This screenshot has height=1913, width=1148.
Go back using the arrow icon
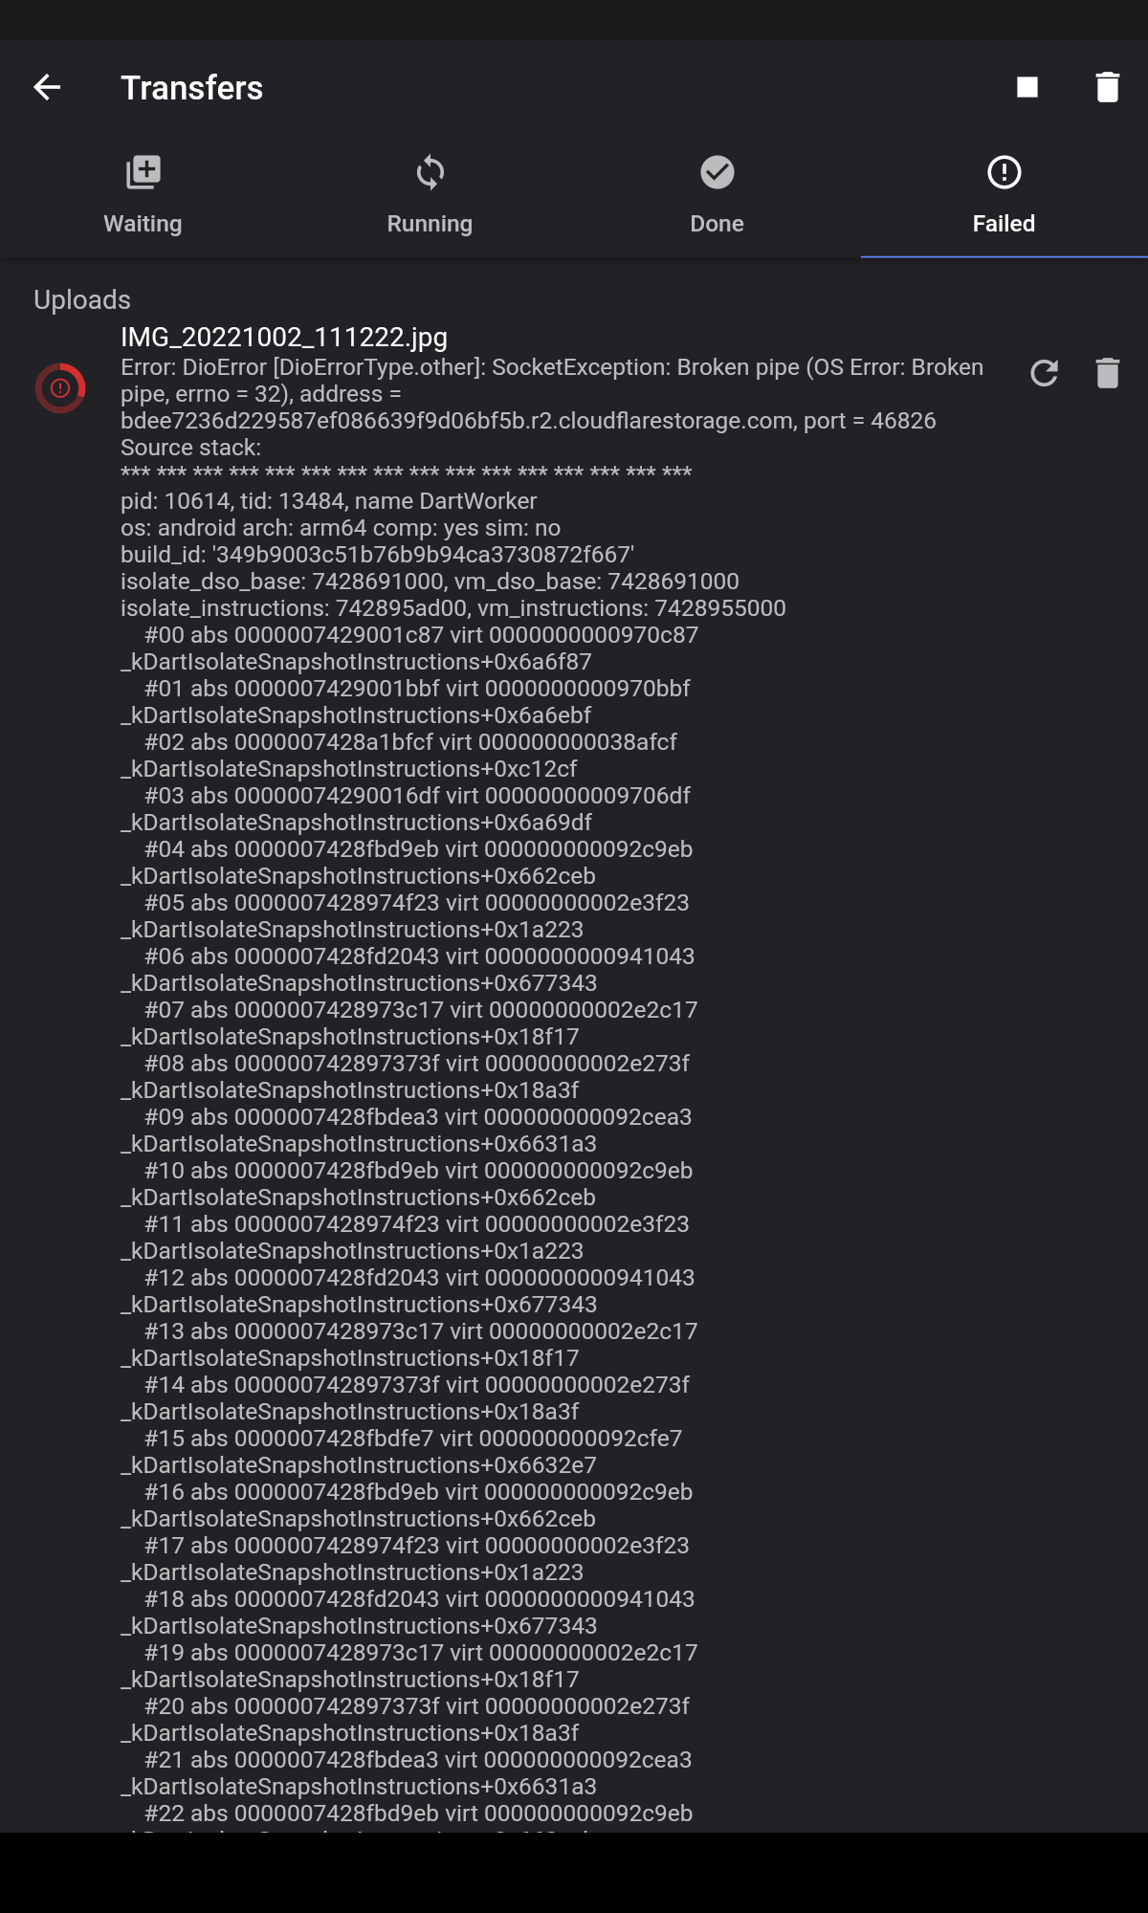click(47, 87)
